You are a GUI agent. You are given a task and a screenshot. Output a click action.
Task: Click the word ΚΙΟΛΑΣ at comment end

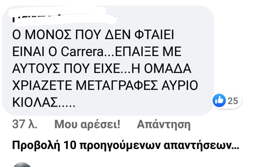[x=35, y=102]
